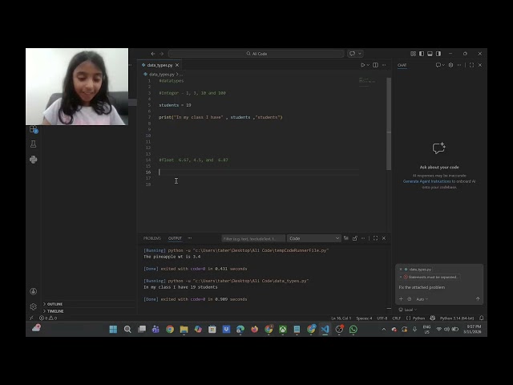The width and height of the screenshot is (513, 385).
Task: Toggle the secondary side bar
Action: 438,54
